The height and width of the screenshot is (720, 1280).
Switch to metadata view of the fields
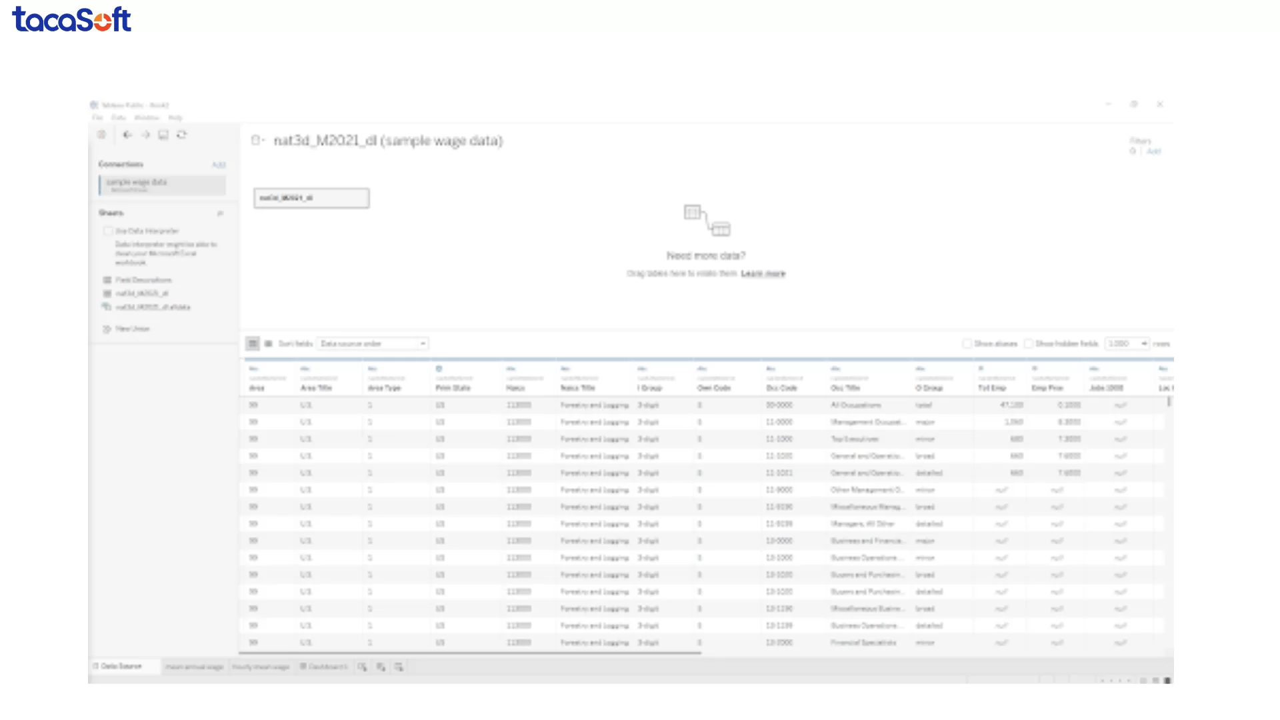pyautogui.click(x=268, y=343)
